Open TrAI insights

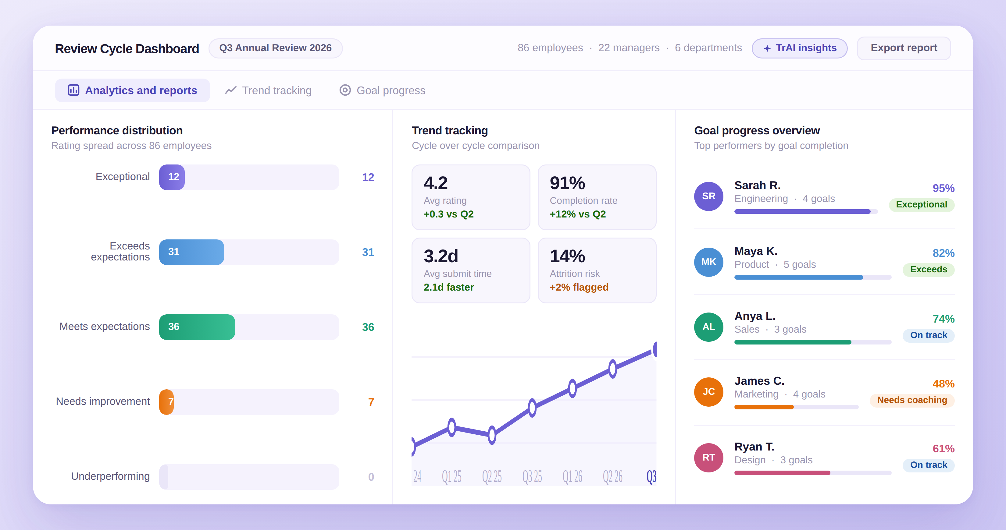pyautogui.click(x=799, y=48)
